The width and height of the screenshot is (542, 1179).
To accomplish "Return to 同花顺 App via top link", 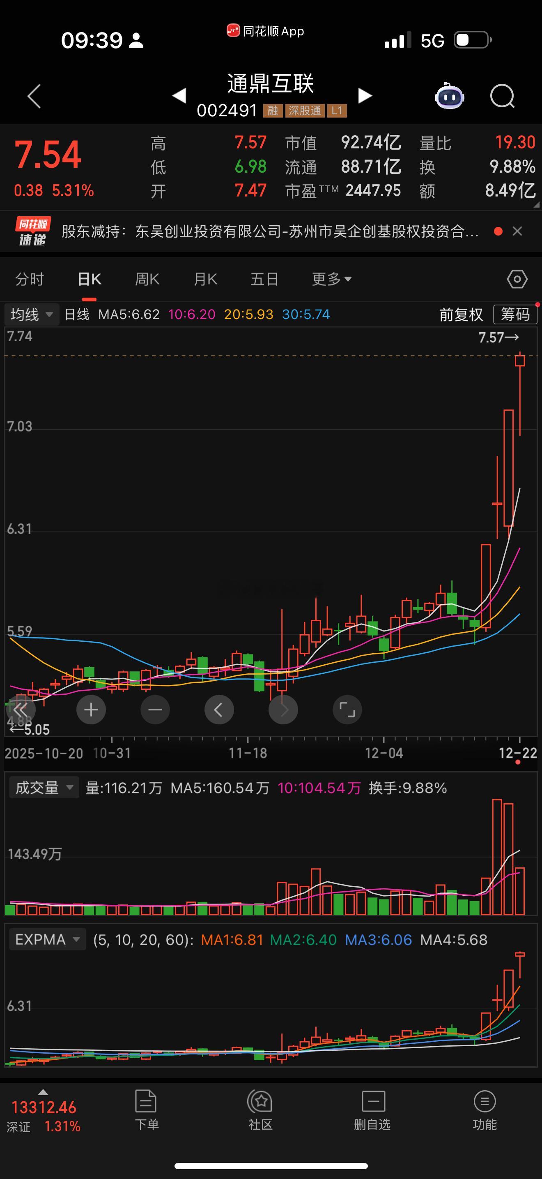I will click(266, 31).
